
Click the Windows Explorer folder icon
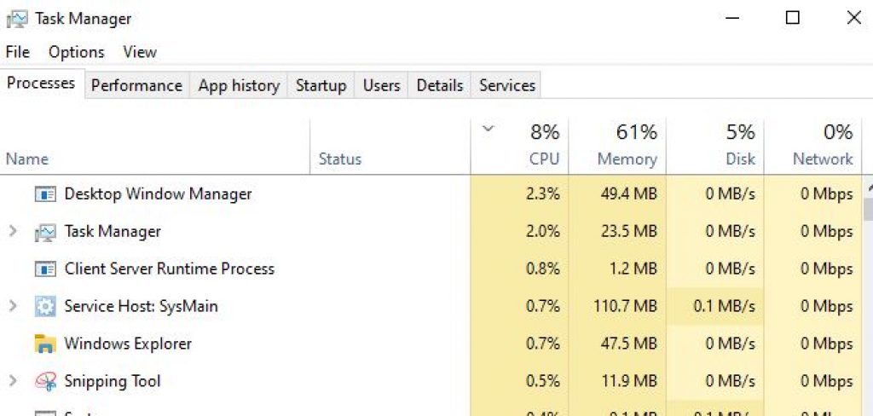(44, 344)
